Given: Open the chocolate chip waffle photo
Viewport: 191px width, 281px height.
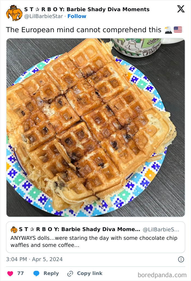Looking at the screenshot, I should click(96, 127).
